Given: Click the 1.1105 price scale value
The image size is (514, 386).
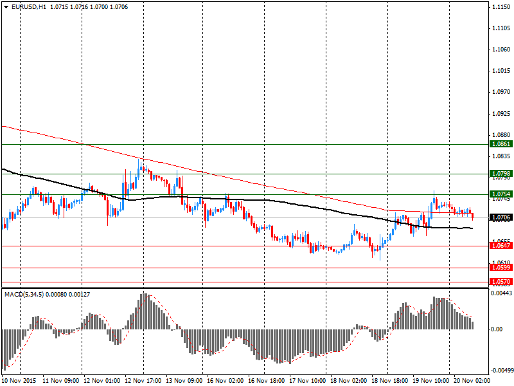Looking at the screenshot, I should pos(501,28).
